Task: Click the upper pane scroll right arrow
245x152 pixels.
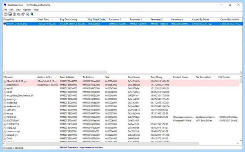Action: 241,72
